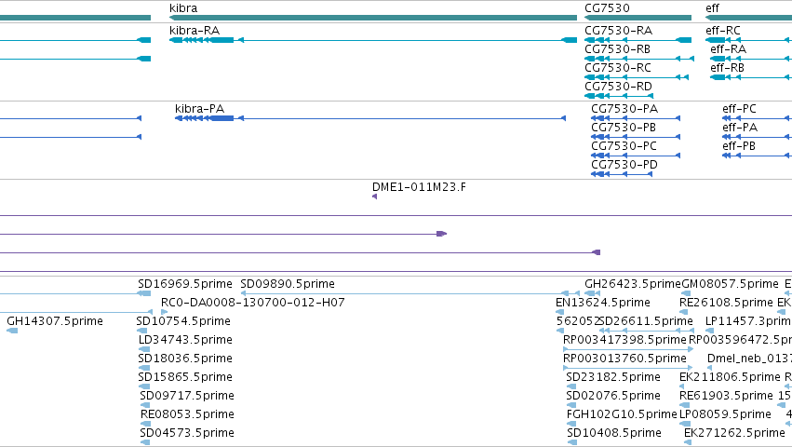Select GH26423.5prime EST
This screenshot has width=792, height=447.
click(x=592, y=293)
